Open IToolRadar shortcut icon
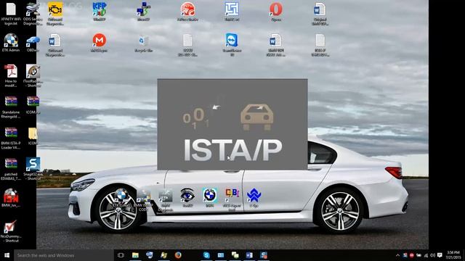 coord(33,75)
